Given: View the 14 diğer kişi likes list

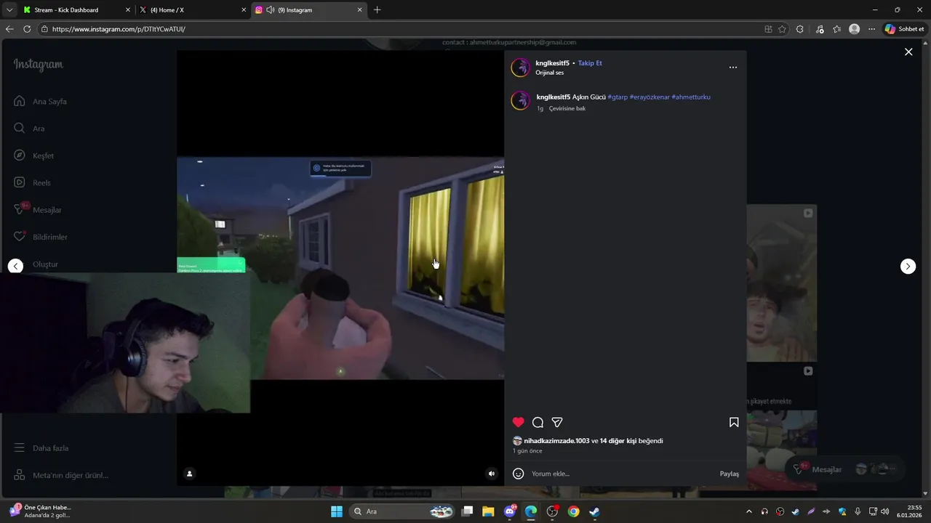Looking at the screenshot, I should coord(618,441).
